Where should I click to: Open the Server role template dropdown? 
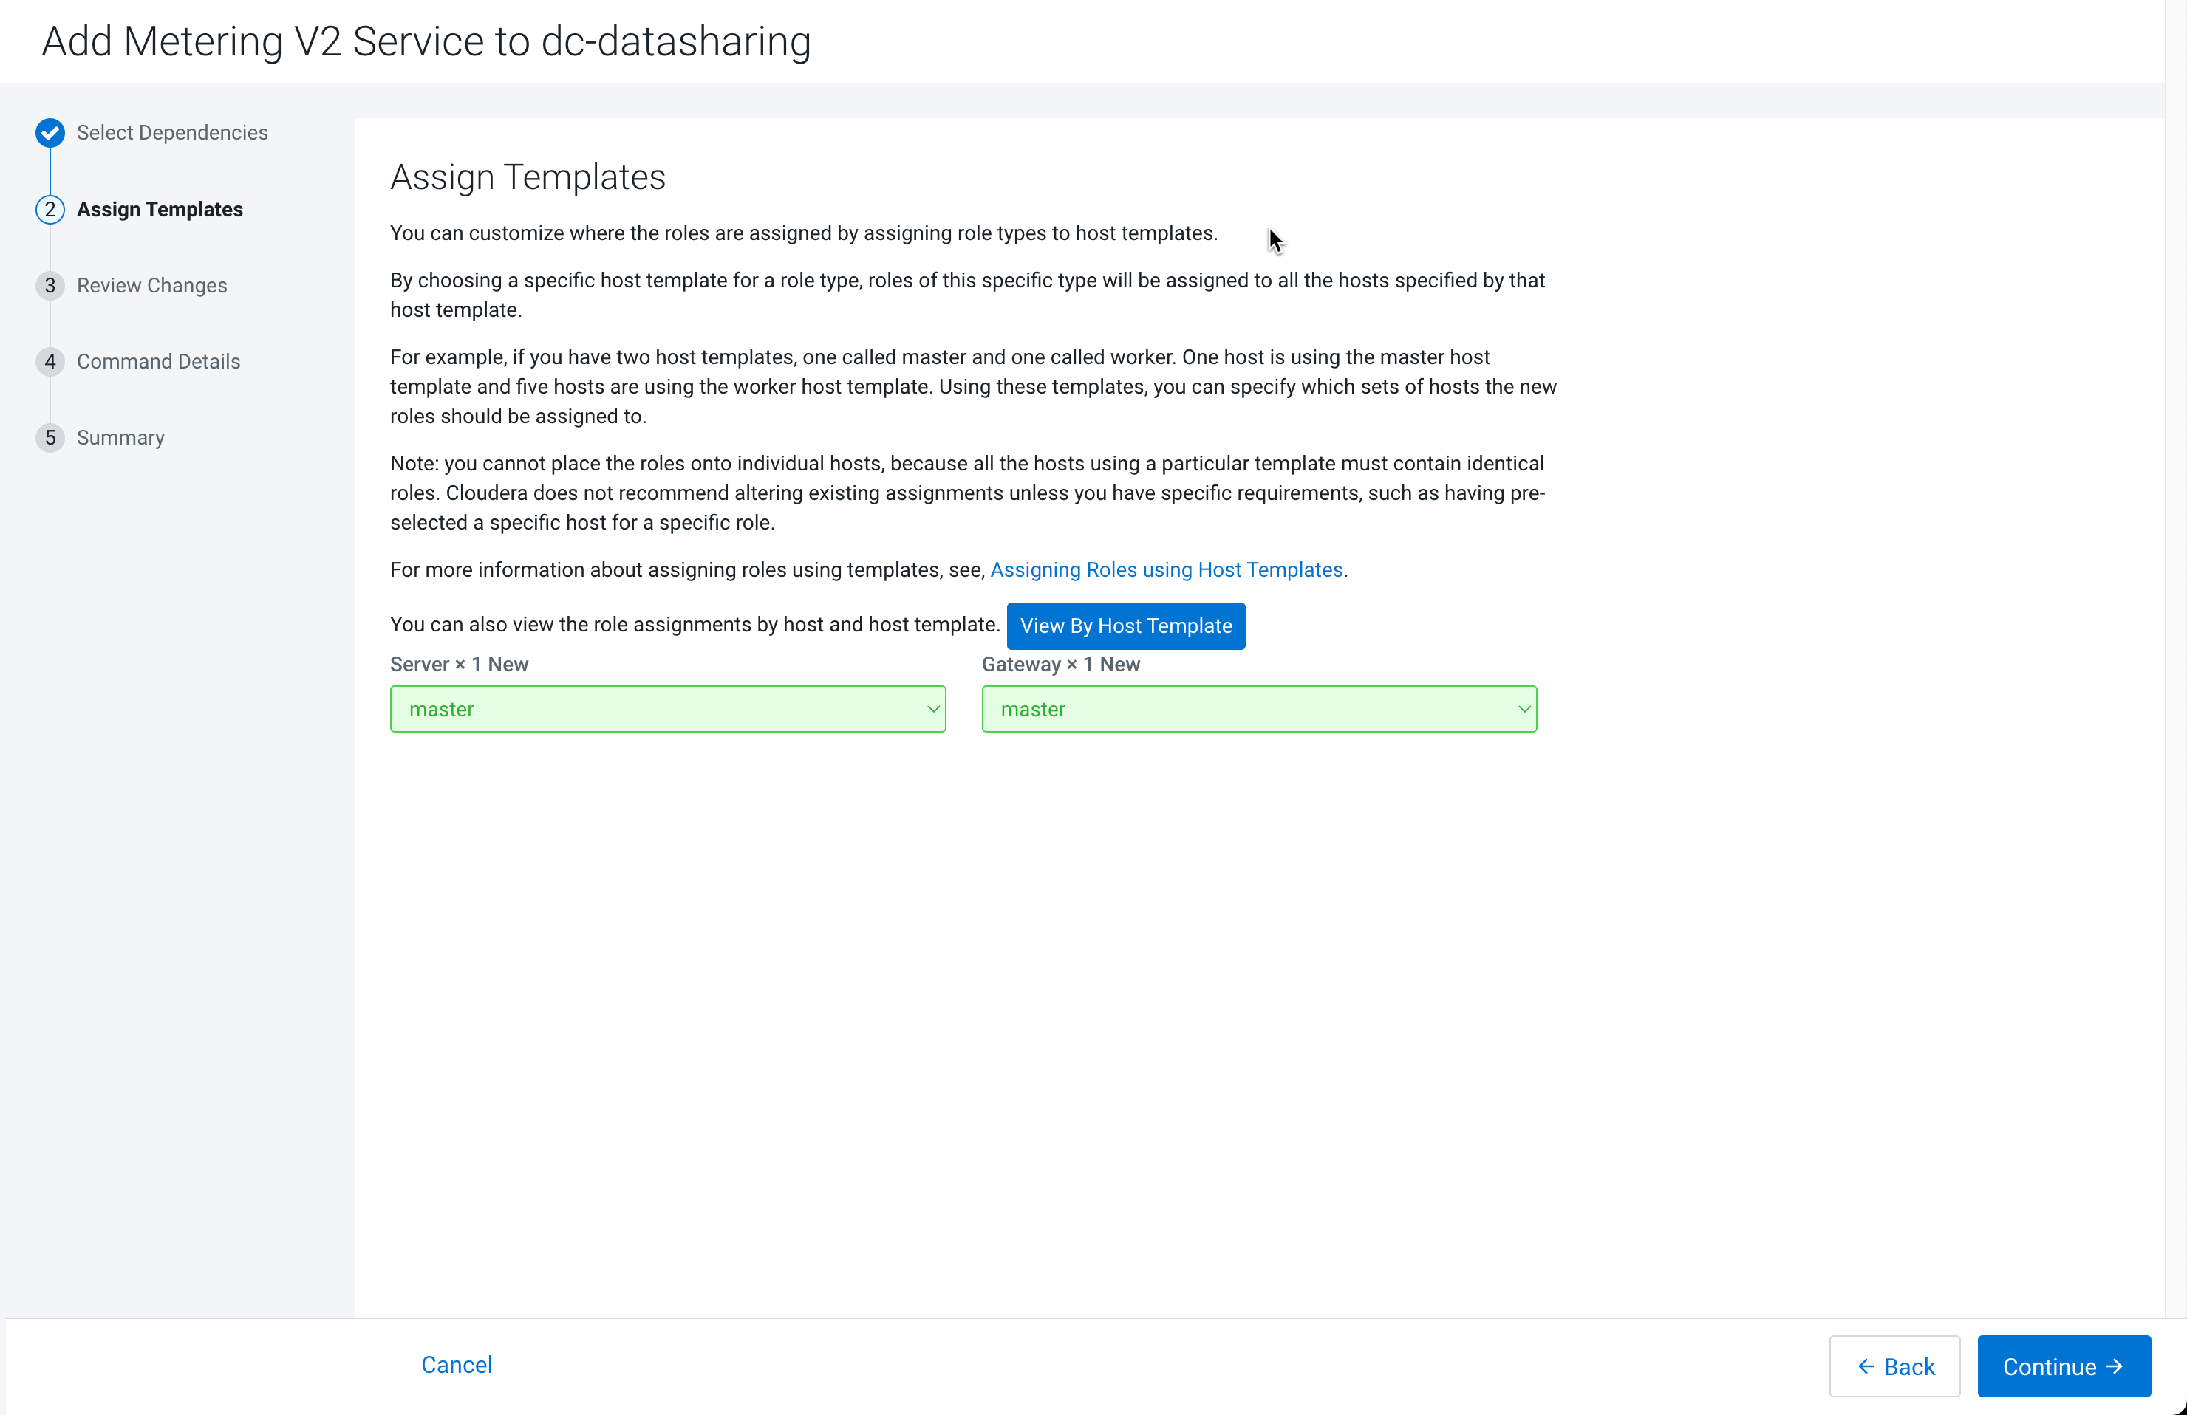666,709
